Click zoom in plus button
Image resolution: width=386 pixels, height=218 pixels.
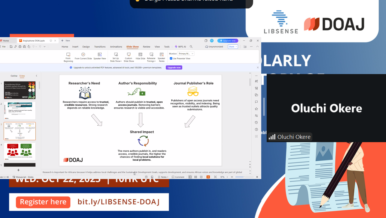(257, 177)
